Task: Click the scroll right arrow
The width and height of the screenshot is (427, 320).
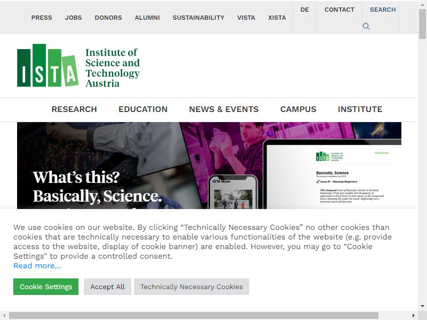Action: click(x=414, y=316)
